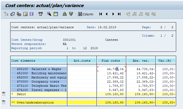The width and height of the screenshot is (183, 109).
Task: Click the Abs. var. column header
Action: click(141, 60)
